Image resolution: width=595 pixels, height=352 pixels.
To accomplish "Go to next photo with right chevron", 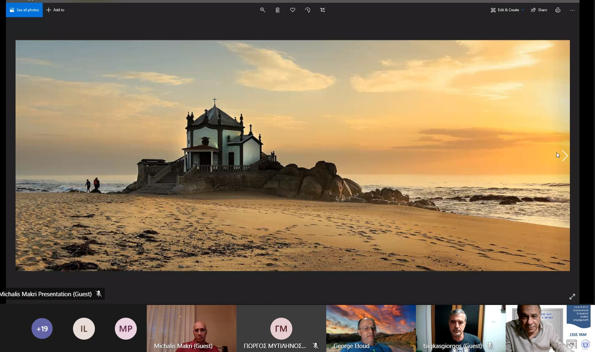I will click(565, 155).
